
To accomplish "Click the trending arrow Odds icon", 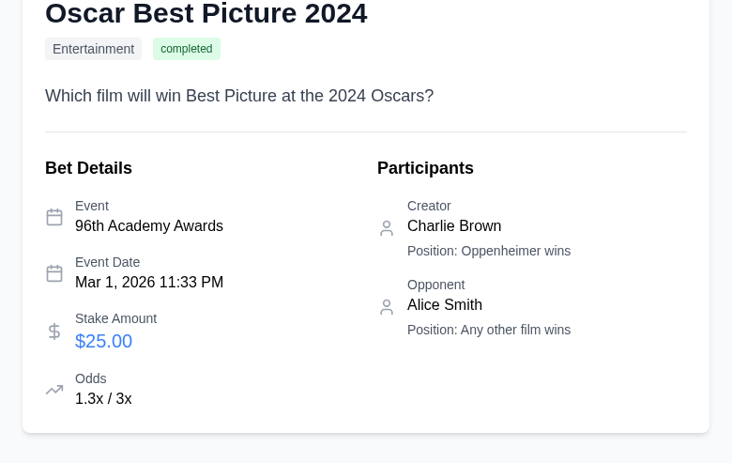I will [54, 390].
